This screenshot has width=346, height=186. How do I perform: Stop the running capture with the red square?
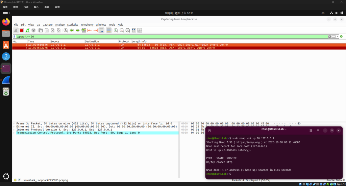[21, 30]
